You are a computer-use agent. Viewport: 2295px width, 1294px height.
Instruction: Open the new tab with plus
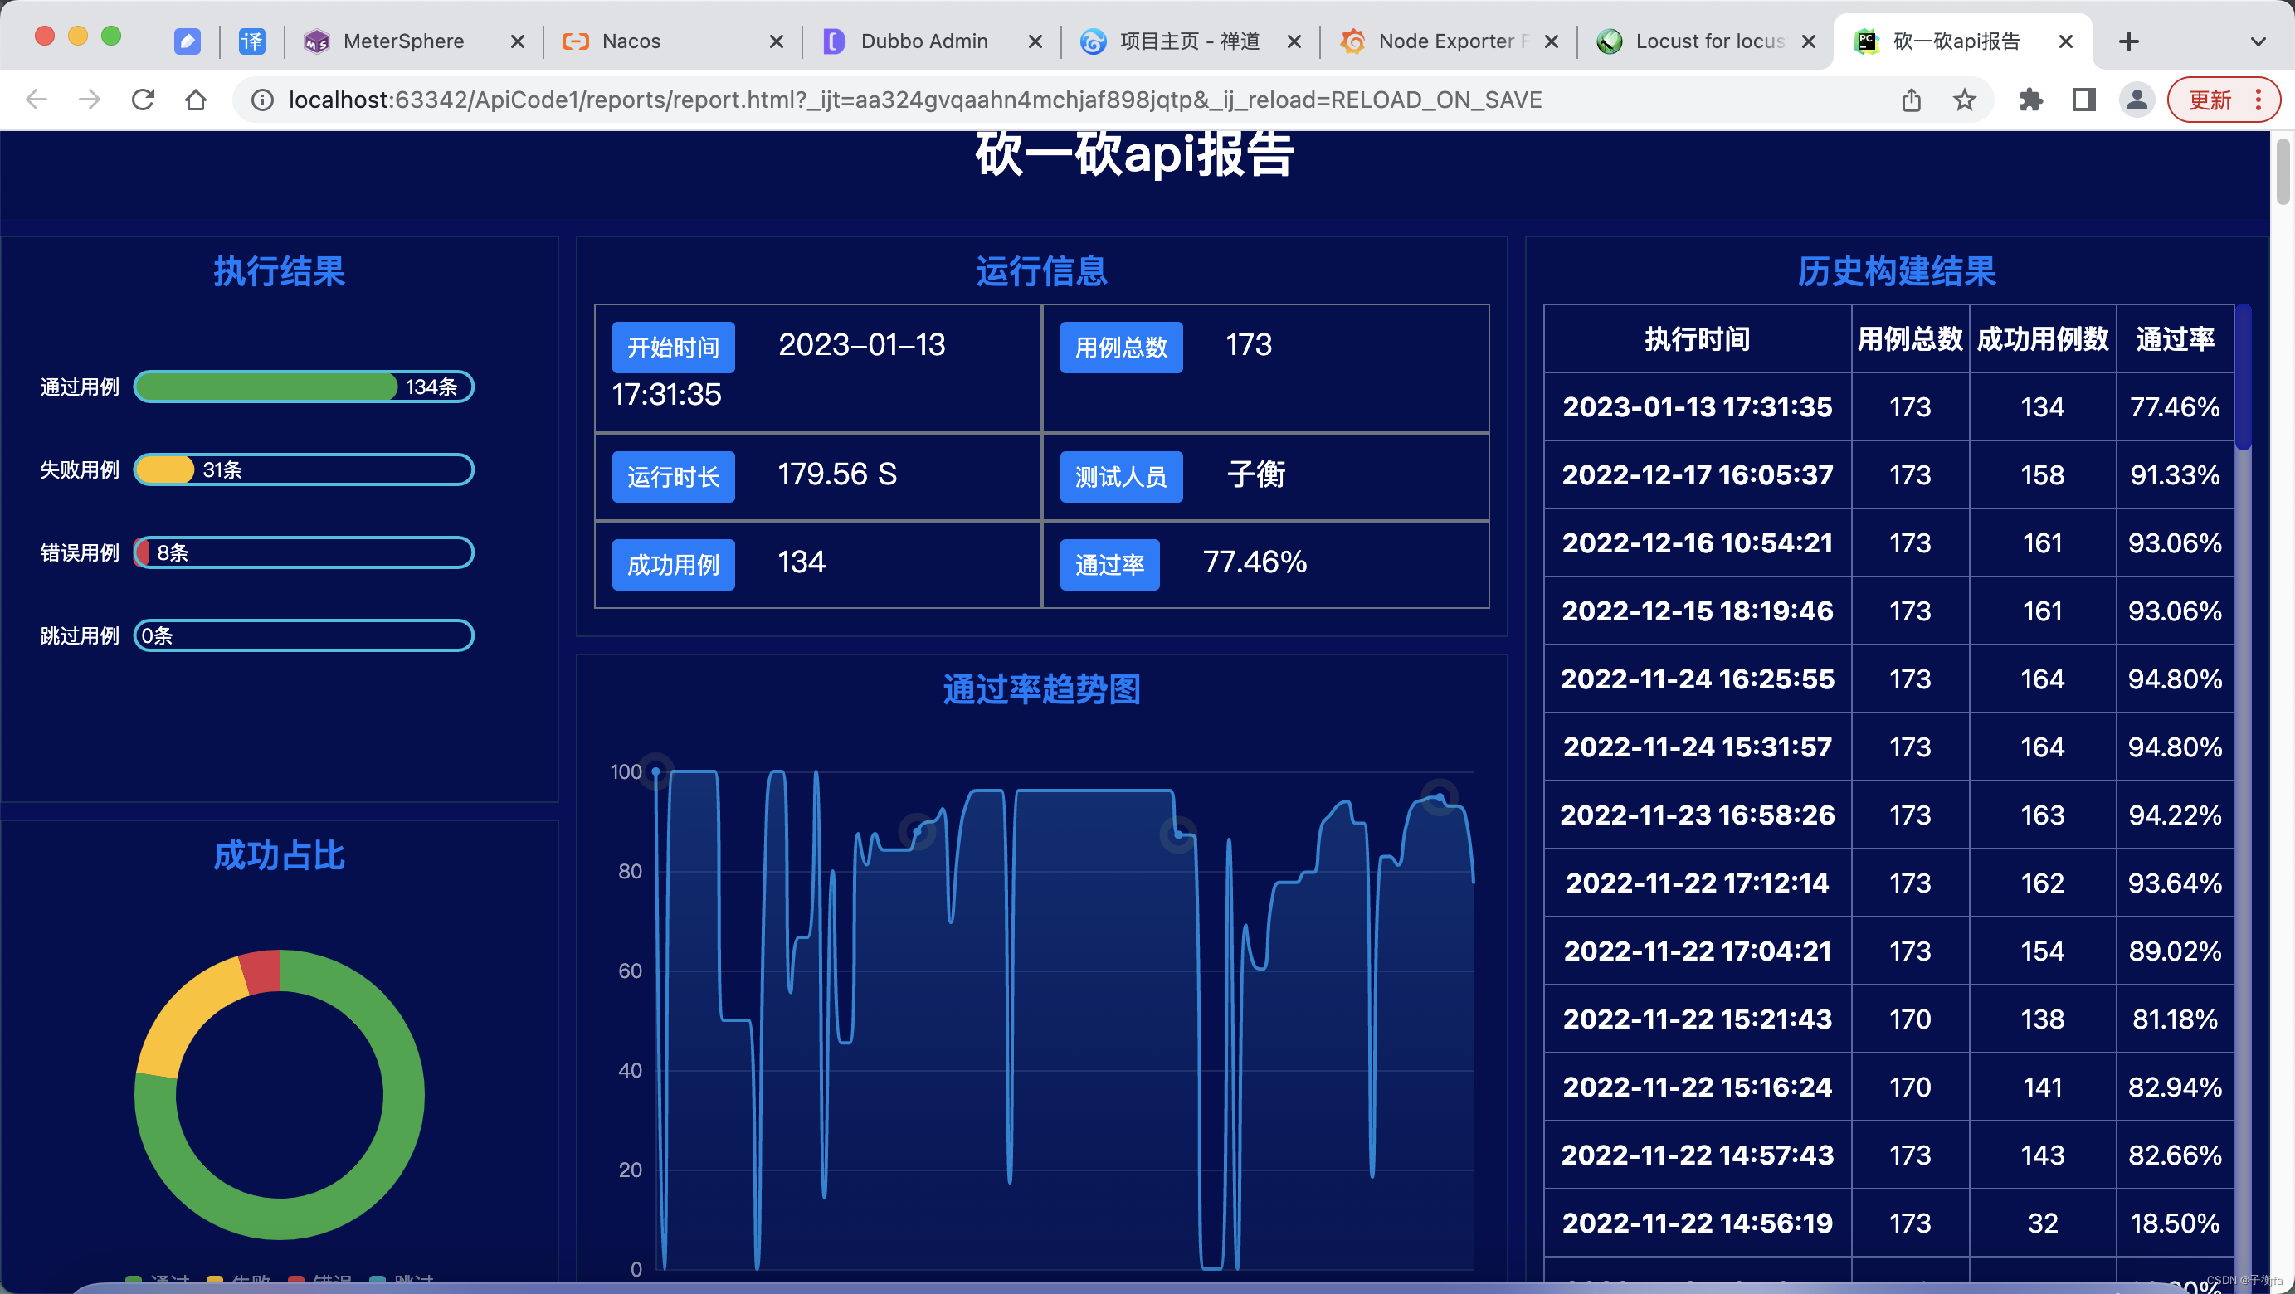(2128, 41)
